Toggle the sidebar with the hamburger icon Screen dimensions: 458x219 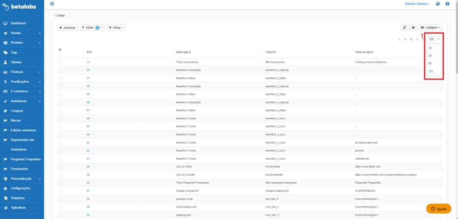pyautogui.click(x=52, y=4)
